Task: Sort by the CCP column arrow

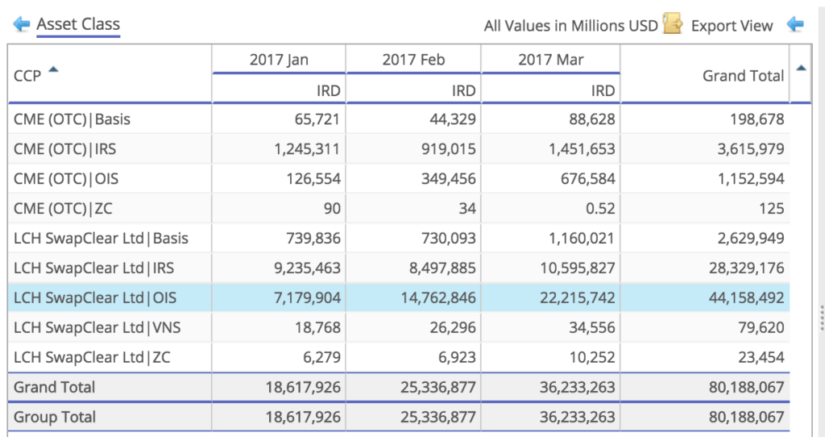Action: (53, 69)
